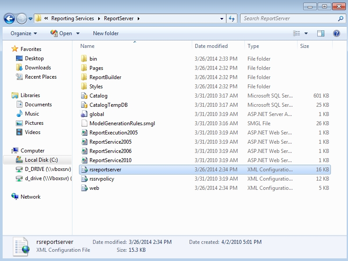The image size is (348, 261).
Task: Select the CatalogTempDB file icon
Action: [x=84, y=105]
